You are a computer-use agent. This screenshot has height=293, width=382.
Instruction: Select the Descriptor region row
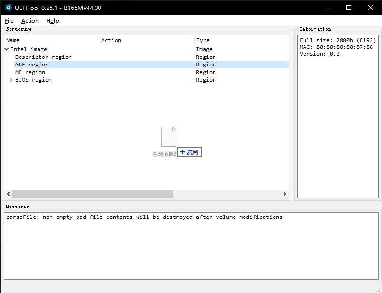tap(43, 57)
